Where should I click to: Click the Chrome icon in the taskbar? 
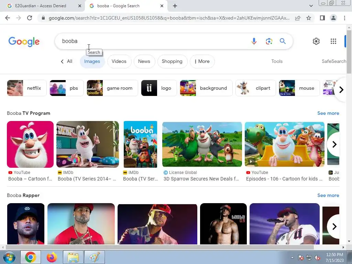pos(31,257)
